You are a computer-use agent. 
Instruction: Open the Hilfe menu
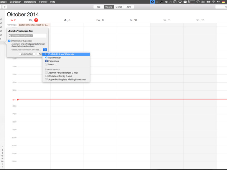pyautogui.click(x=52, y=2)
